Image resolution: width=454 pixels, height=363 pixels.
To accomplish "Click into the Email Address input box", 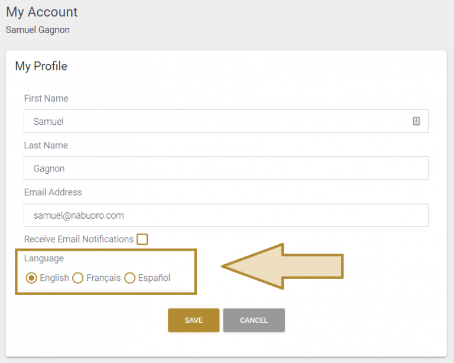I will [226, 215].
